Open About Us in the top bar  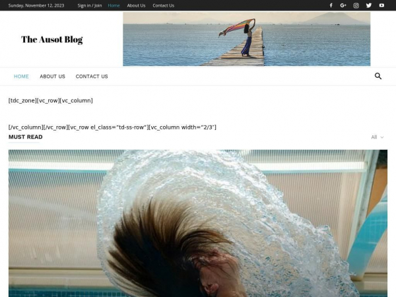click(x=136, y=5)
